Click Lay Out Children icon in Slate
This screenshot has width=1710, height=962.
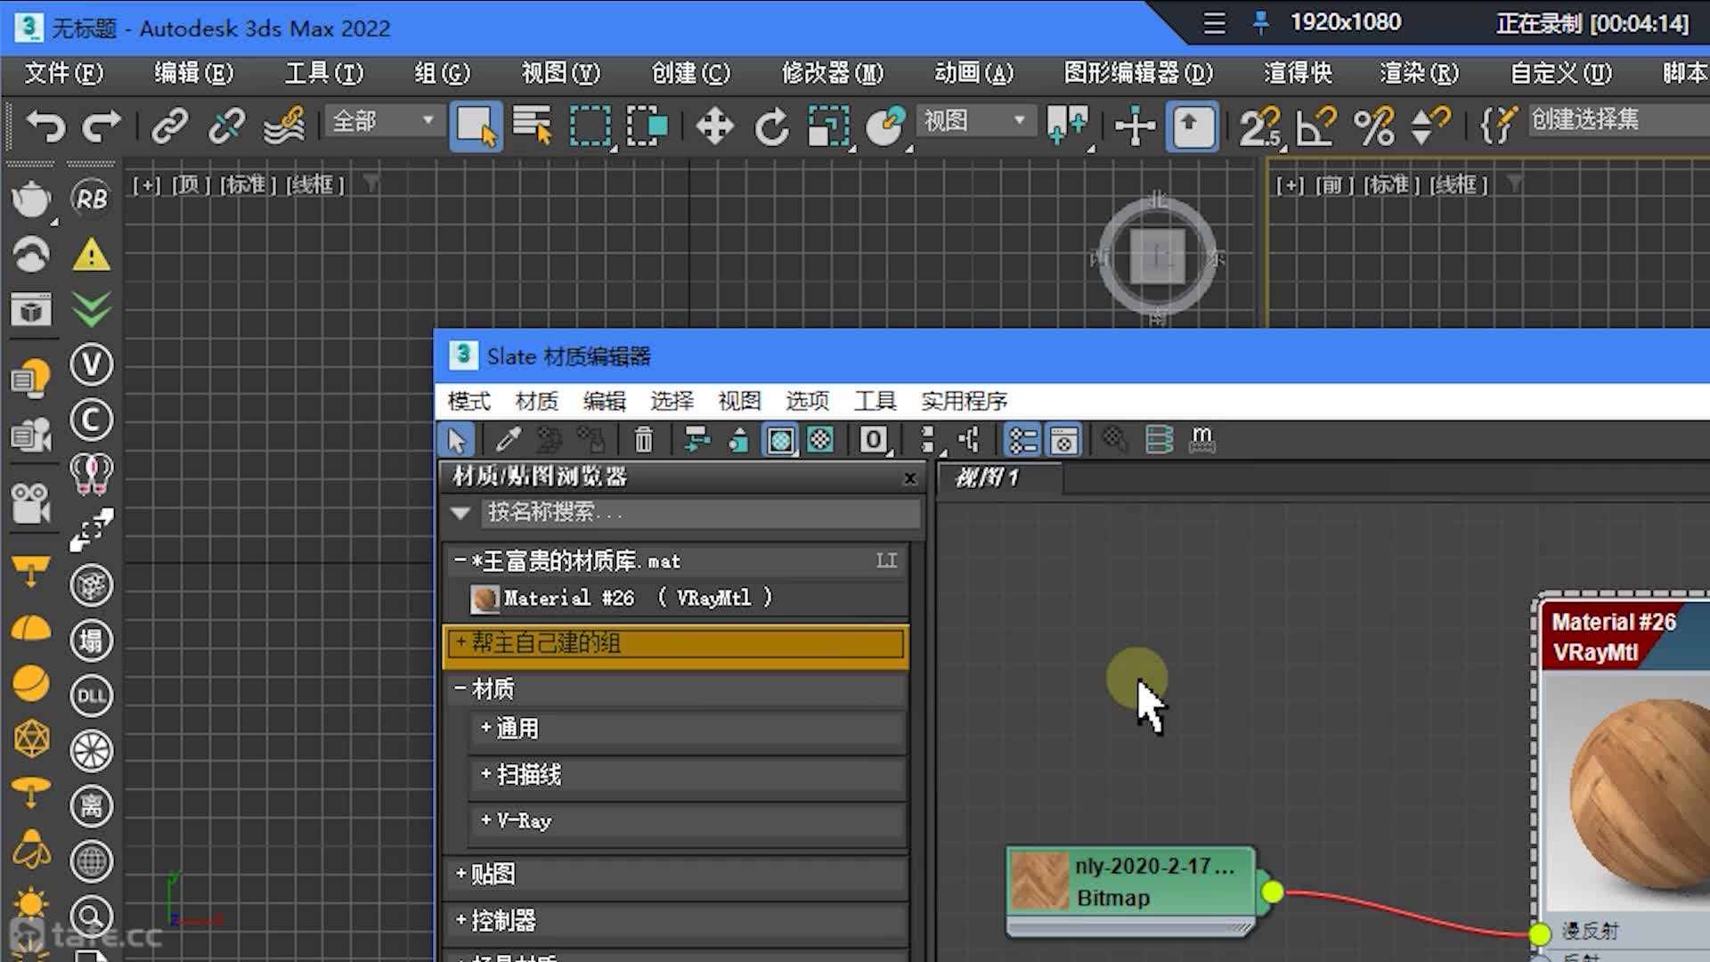point(969,439)
